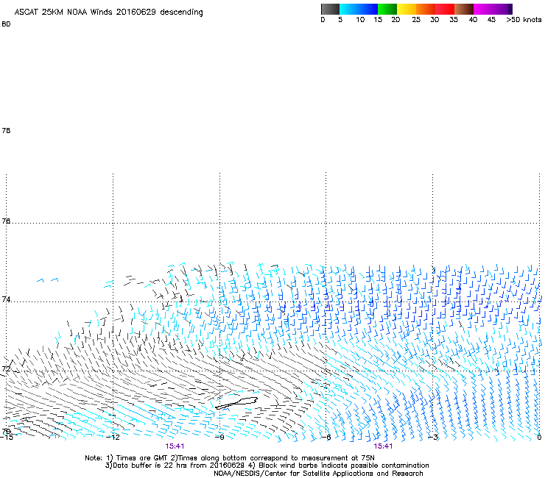Click the -15 longitude axis label

click(7, 437)
